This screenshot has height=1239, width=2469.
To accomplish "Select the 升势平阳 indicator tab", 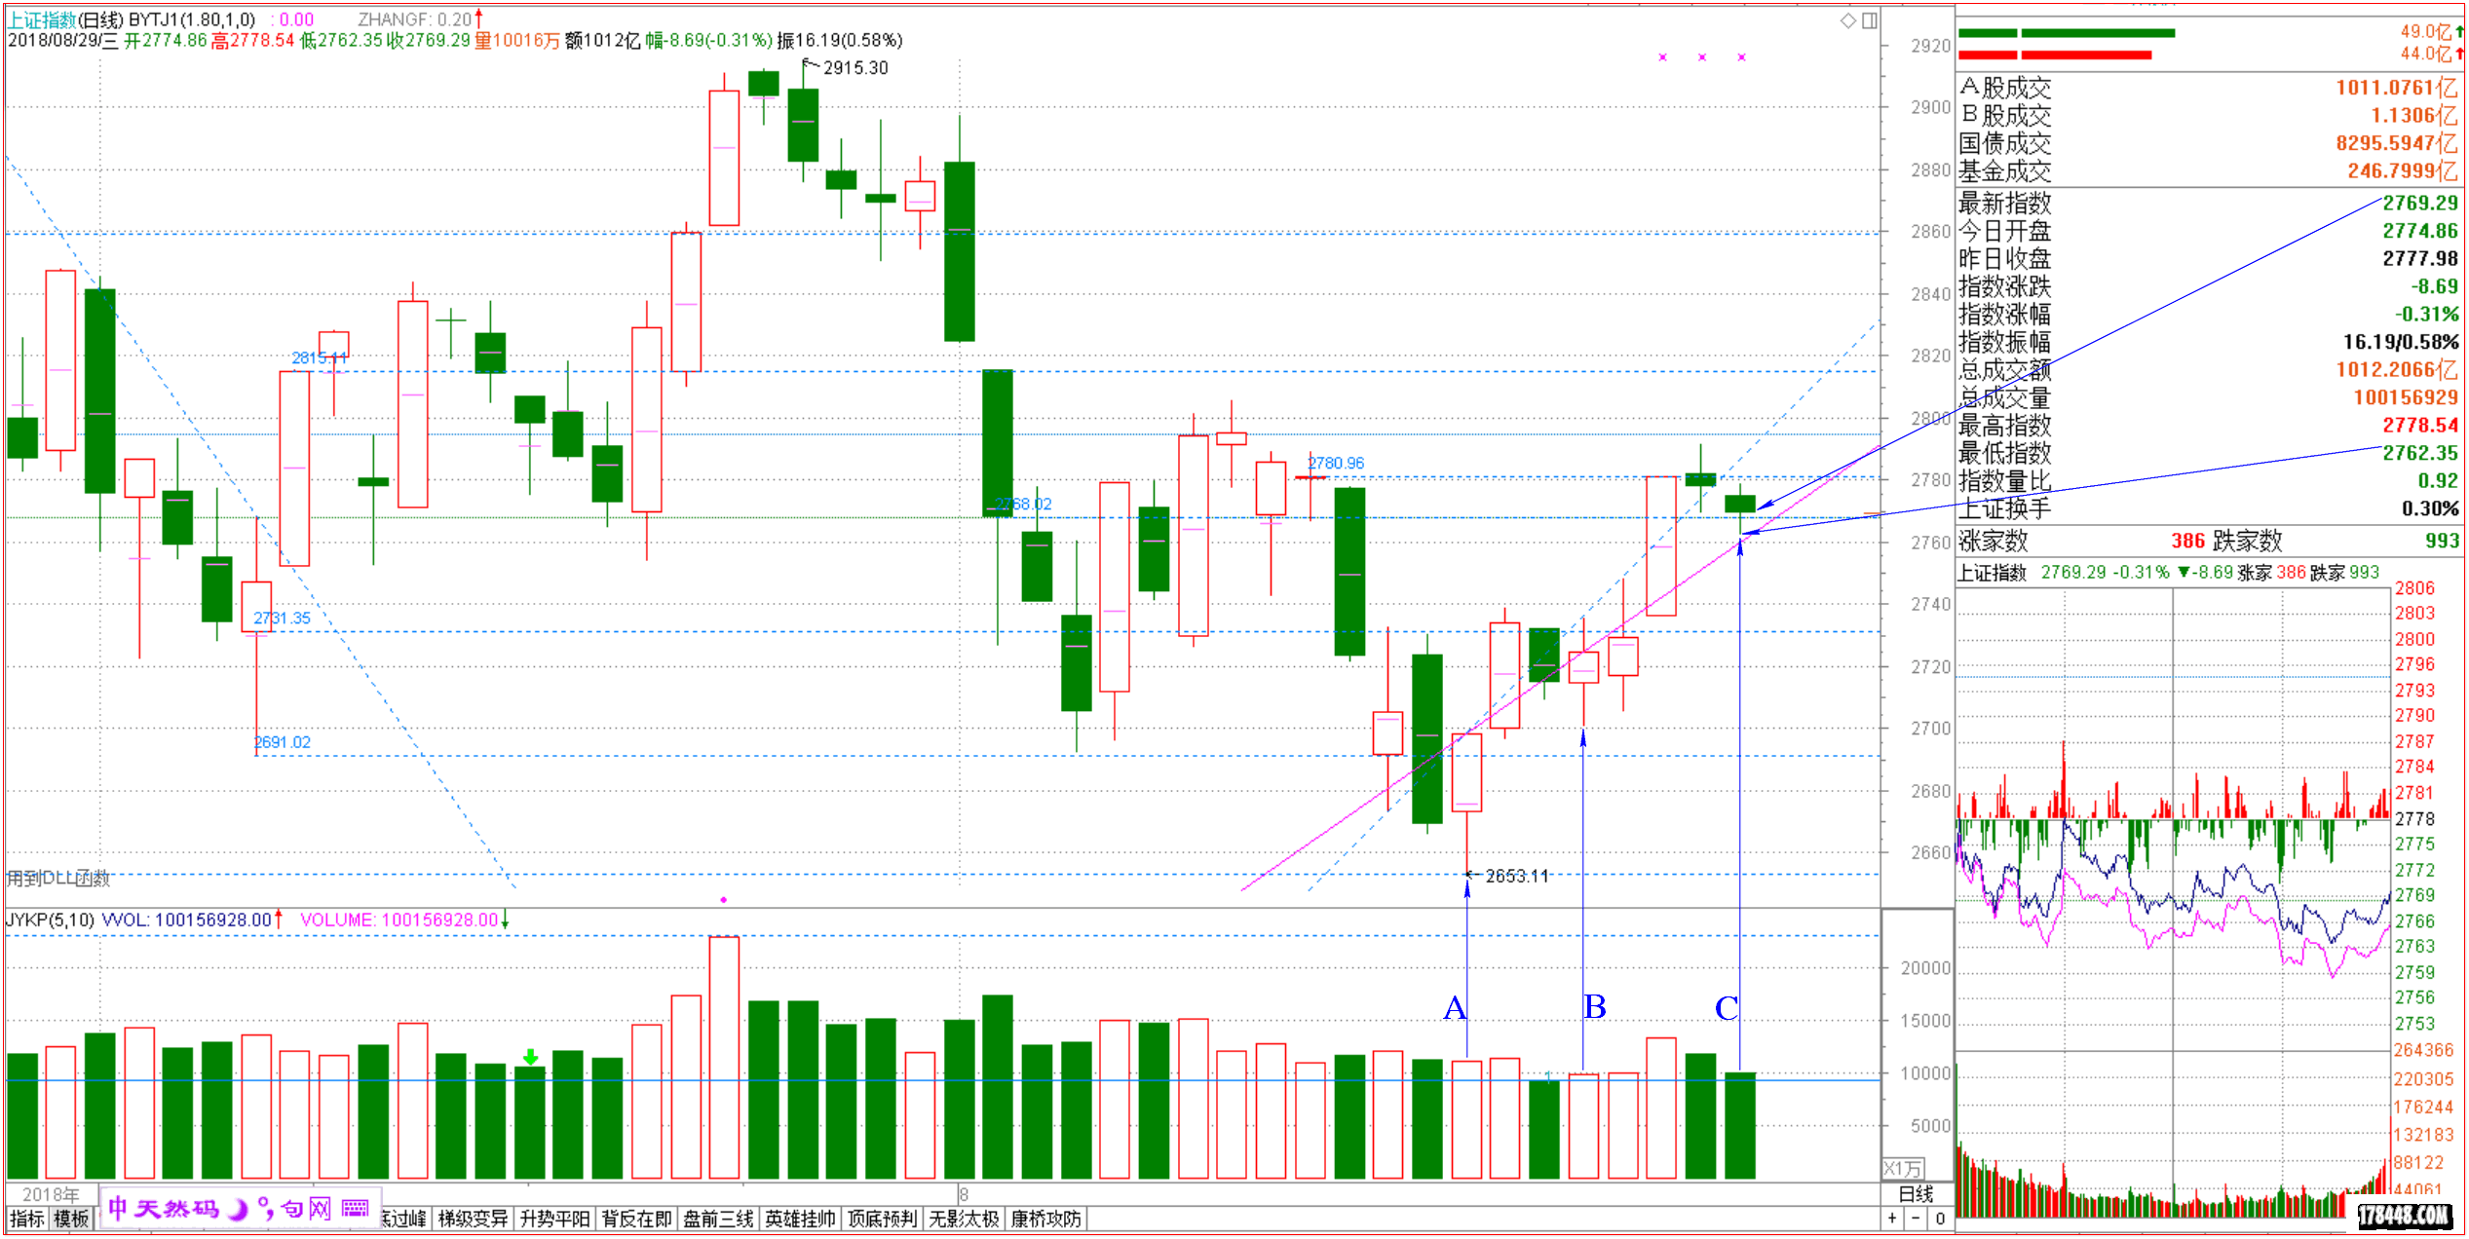I will [554, 1219].
